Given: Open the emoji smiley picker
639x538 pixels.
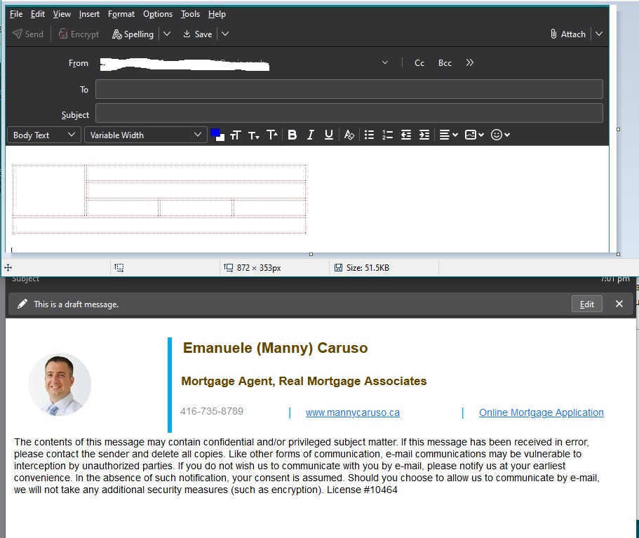Looking at the screenshot, I should pos(500,135).
